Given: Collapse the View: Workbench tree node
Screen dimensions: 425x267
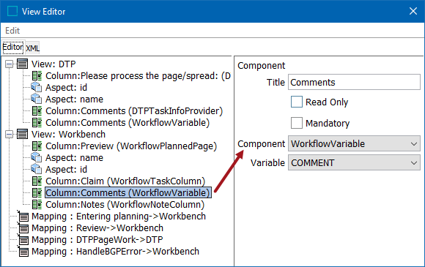Looking at the screenshot, I should pyautogui.click(x=10, y=135).
